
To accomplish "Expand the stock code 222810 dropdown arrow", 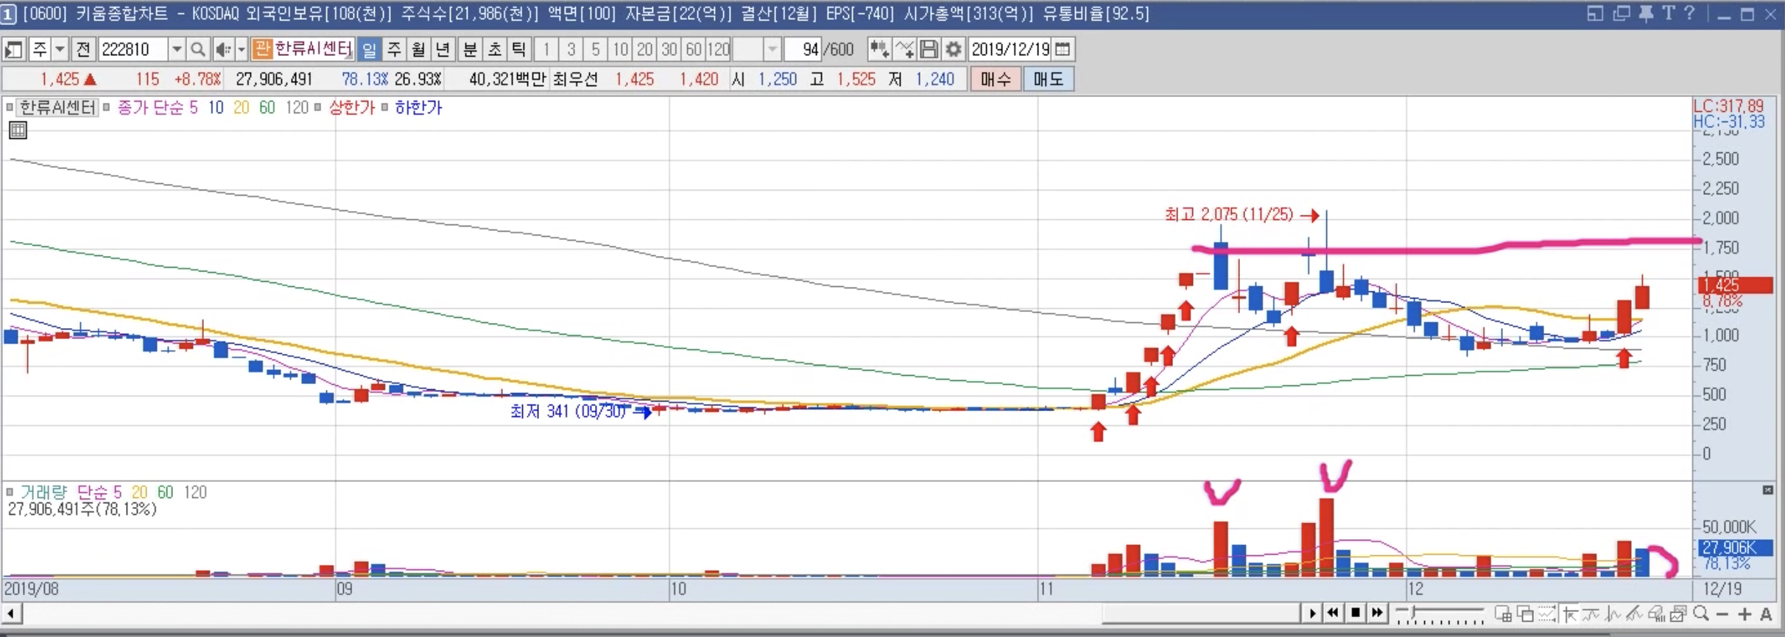I will (177, 49).
